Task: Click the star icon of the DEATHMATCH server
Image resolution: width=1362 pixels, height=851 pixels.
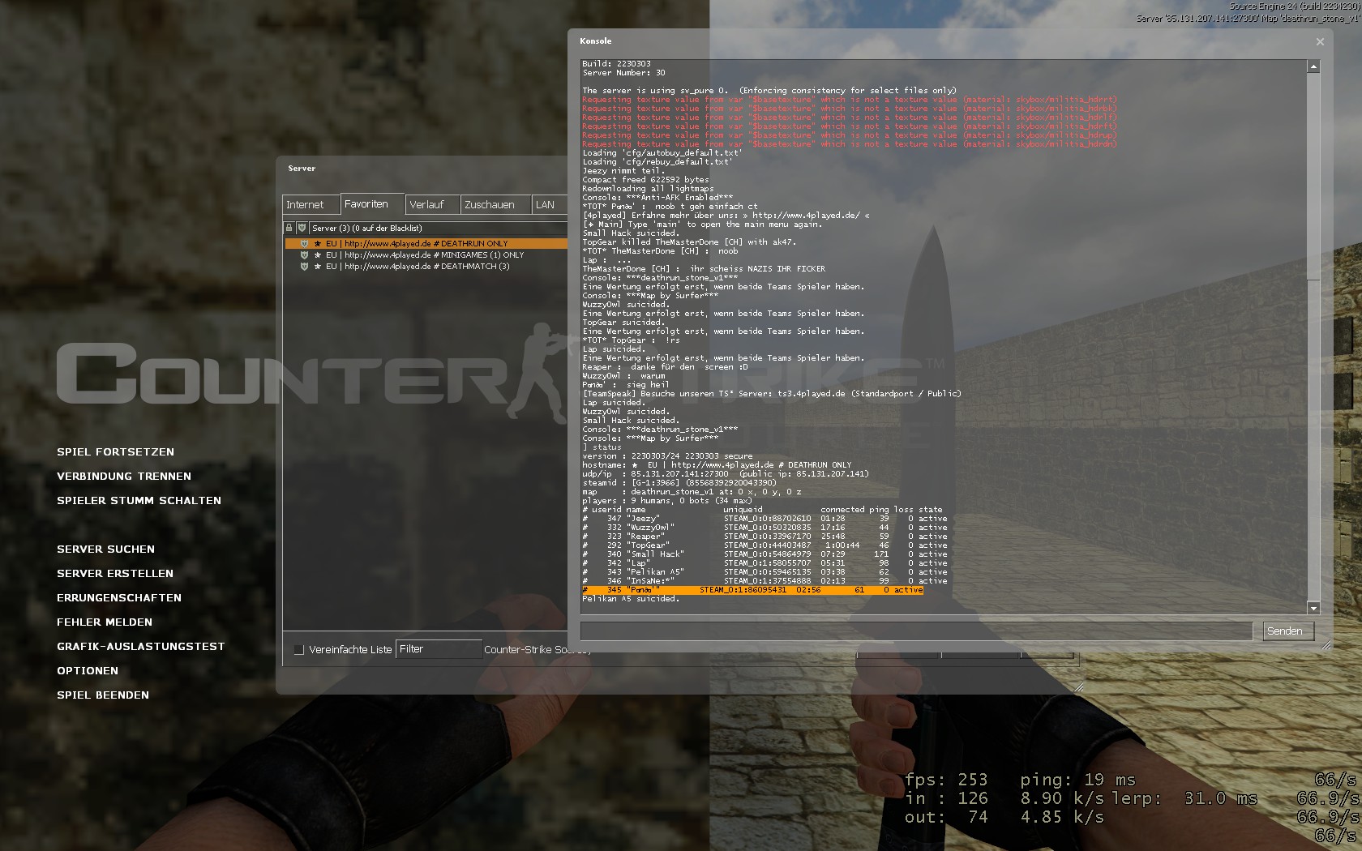Action: (318, 266)
